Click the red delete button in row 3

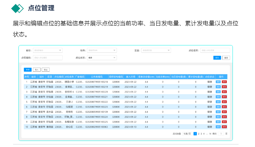[x=224, y=92]
